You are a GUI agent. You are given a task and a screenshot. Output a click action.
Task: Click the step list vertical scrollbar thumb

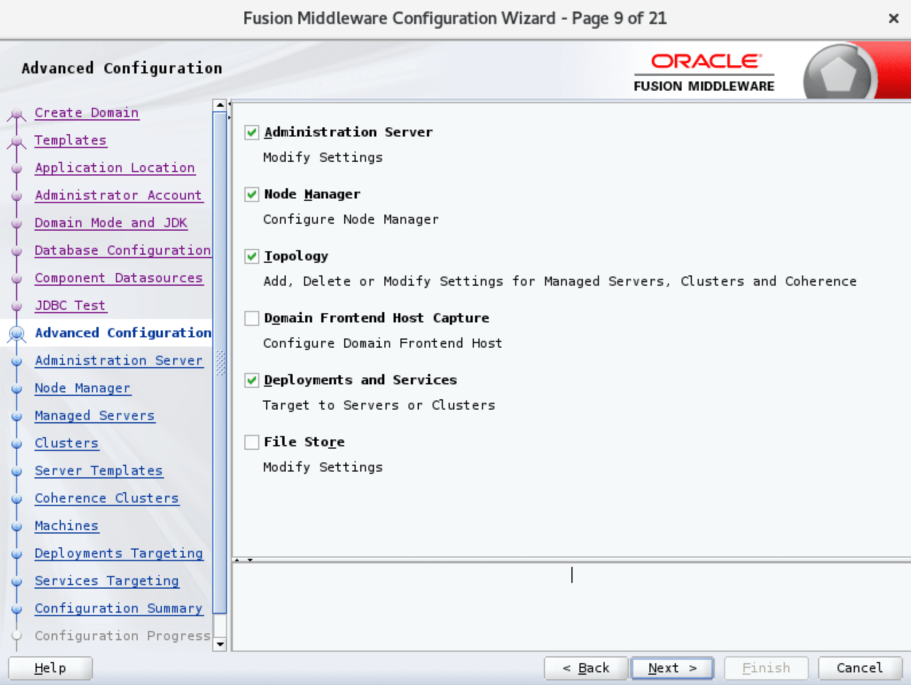click(x=220, y=363)
